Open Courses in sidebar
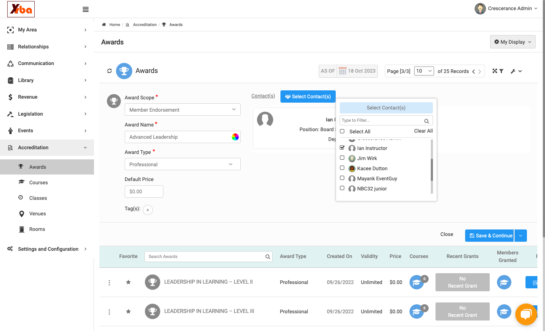Viewport: 545px width, 331px height. 38,182
